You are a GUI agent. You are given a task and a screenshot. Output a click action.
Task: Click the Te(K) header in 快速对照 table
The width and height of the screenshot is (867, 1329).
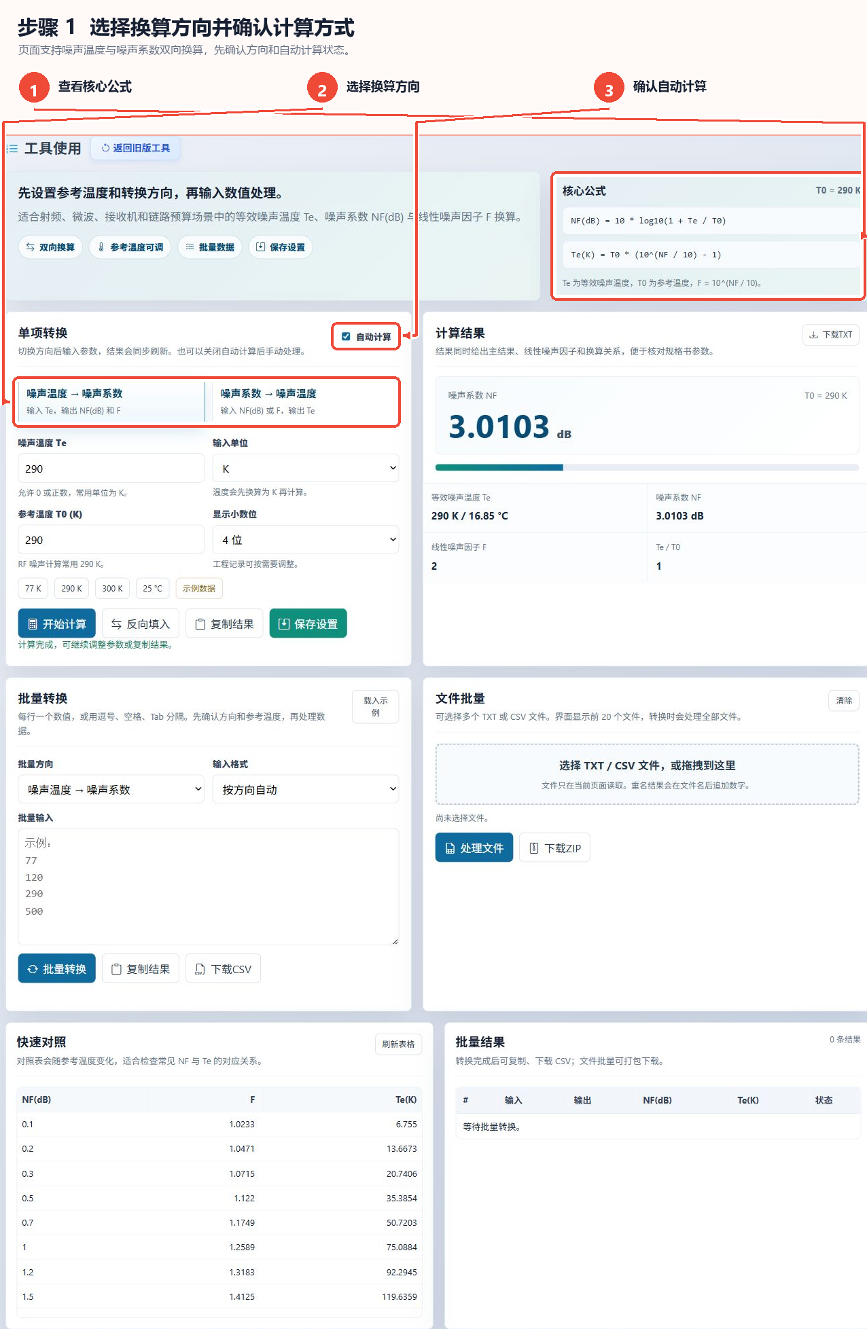(x=406, y=1099)
